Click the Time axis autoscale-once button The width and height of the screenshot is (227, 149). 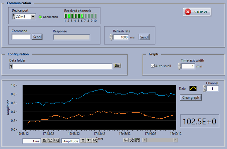[50, 141]
